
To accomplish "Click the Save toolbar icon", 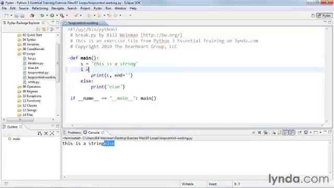I will pos(16,16).
